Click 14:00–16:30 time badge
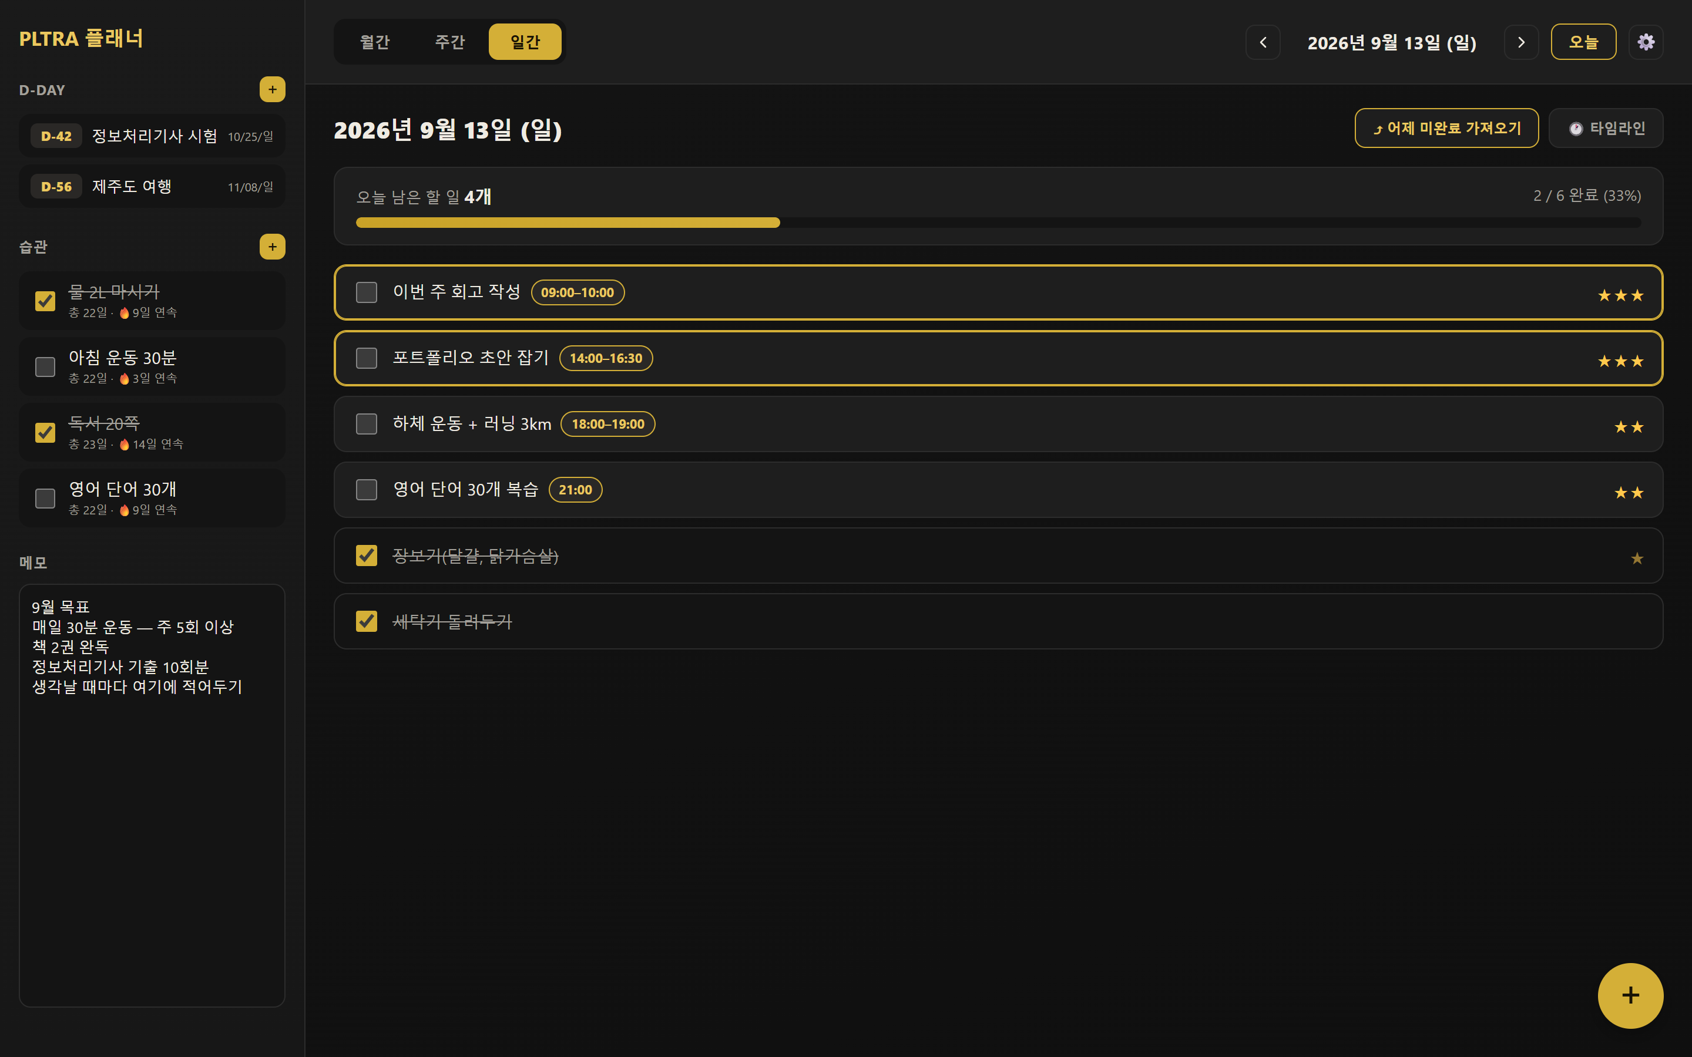Image resolution: width=1692 pixels, height=1057 pixels. [606, 358]
